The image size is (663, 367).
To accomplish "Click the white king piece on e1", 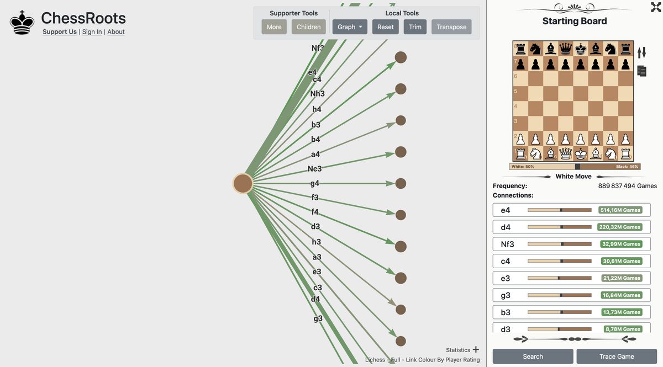I will (581, 153).
